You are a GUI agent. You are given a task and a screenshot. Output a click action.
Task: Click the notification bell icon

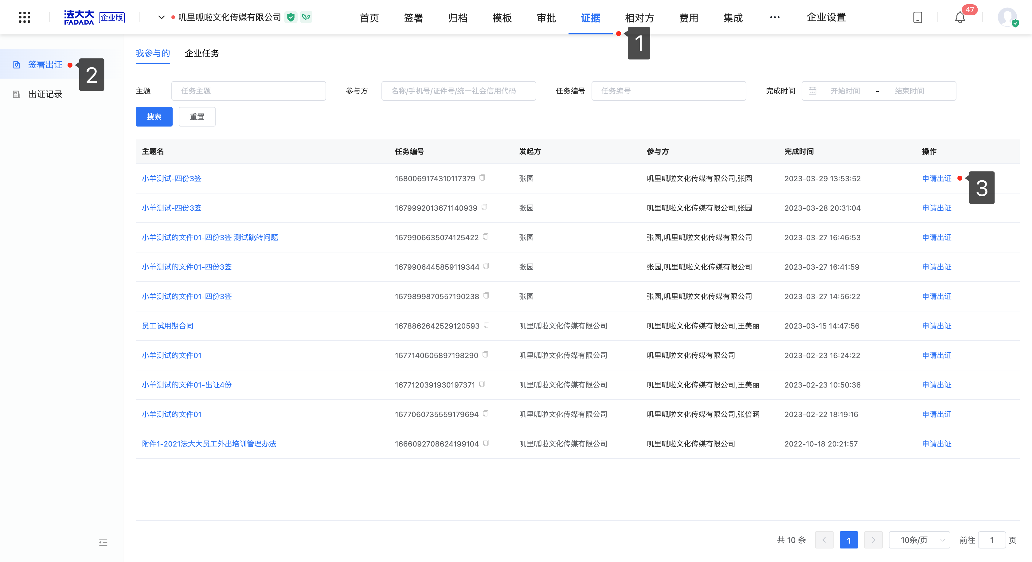click(960, 18)
